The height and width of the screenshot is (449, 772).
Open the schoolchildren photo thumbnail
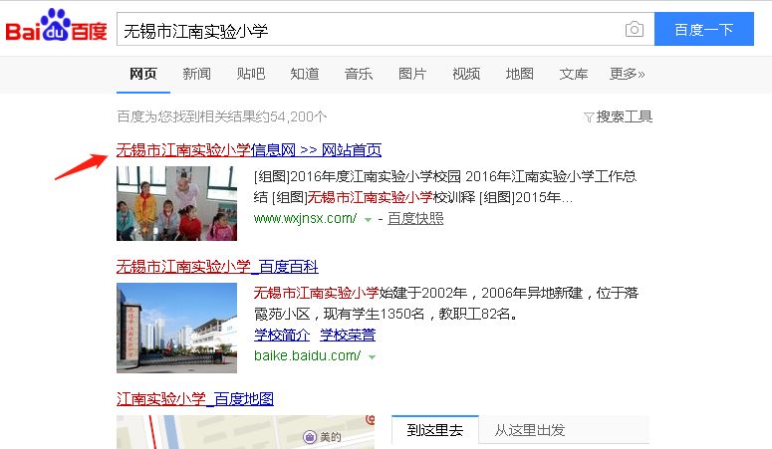(x=176, y=203)
